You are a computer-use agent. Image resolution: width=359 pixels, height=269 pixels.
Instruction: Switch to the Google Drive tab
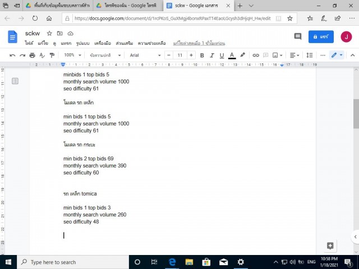pyautogui.click(x=128, y=6)
